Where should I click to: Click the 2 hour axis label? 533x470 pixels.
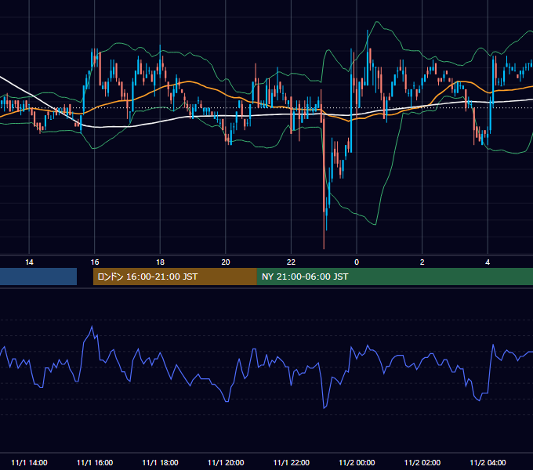click(x=422, y=262)
